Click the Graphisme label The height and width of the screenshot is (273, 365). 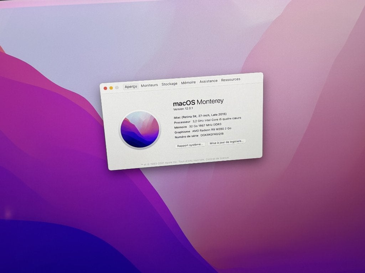(182, 132)
